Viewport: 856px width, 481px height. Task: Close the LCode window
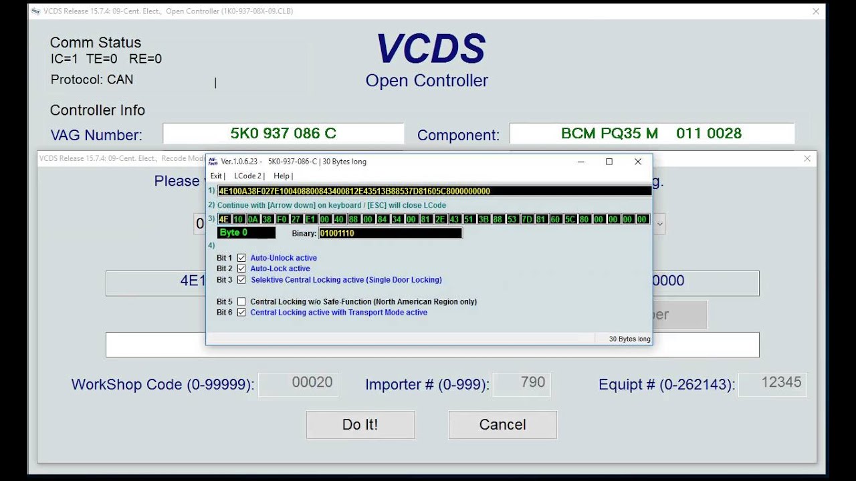(x=638, y=162)
